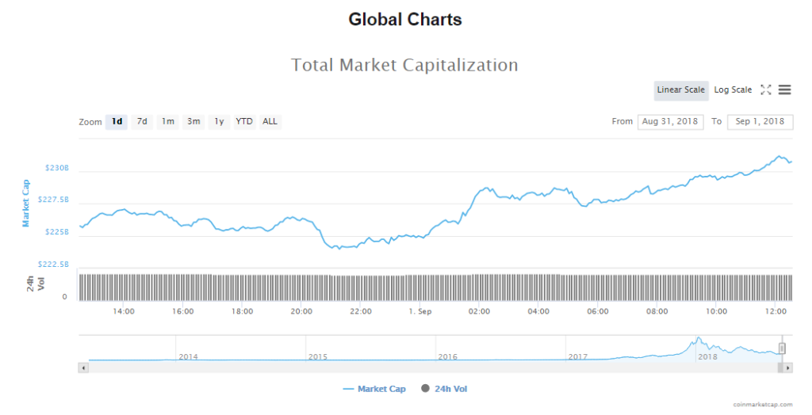Click the To date field

pyautogui.click(x=760, y=122)
